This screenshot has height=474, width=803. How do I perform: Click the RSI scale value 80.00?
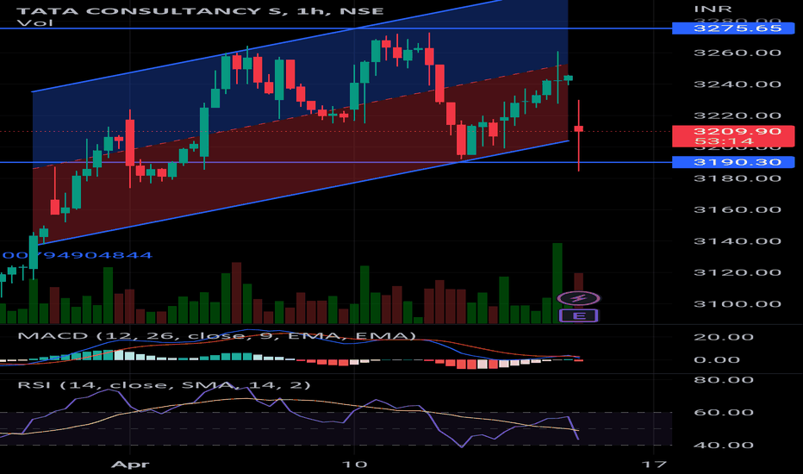click(x=723, y=380)
